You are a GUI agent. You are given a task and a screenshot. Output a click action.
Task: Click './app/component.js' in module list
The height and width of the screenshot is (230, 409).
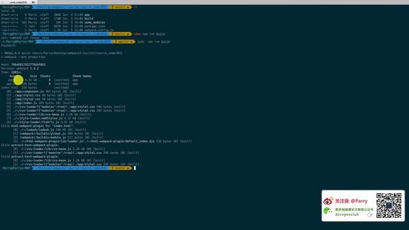[x=28, y=91]
